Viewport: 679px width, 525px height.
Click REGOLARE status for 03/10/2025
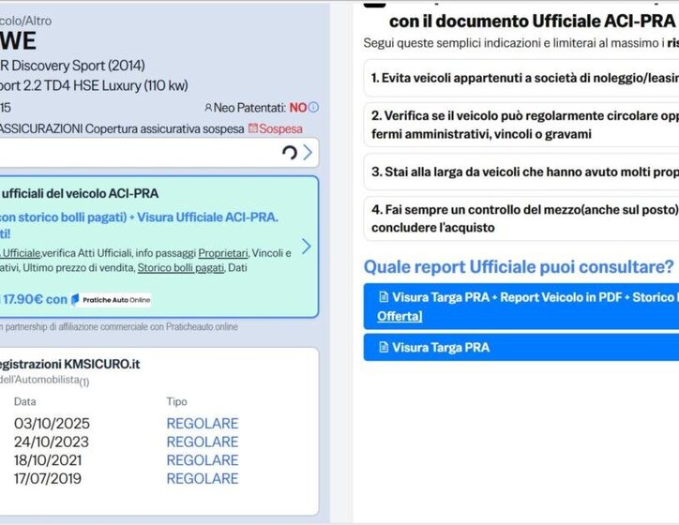pyautogui.click(x=202, y=424)
